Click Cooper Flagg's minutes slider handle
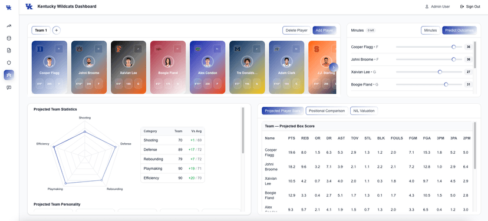 [453, 47]
